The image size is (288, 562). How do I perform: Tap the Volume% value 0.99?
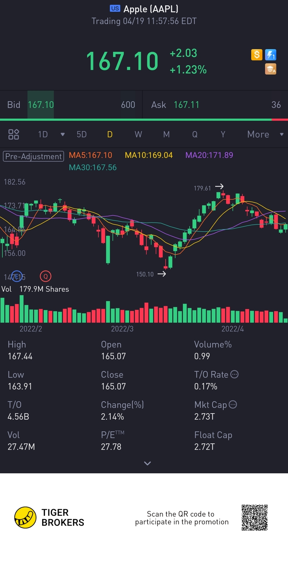click(202, 356)
